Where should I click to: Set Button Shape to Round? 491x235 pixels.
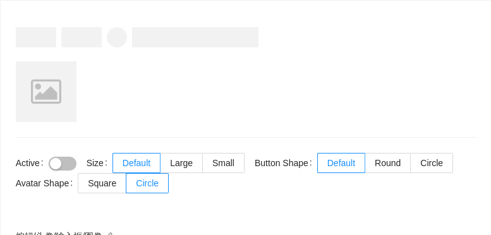pyautogui.click(x=387, y=163)
